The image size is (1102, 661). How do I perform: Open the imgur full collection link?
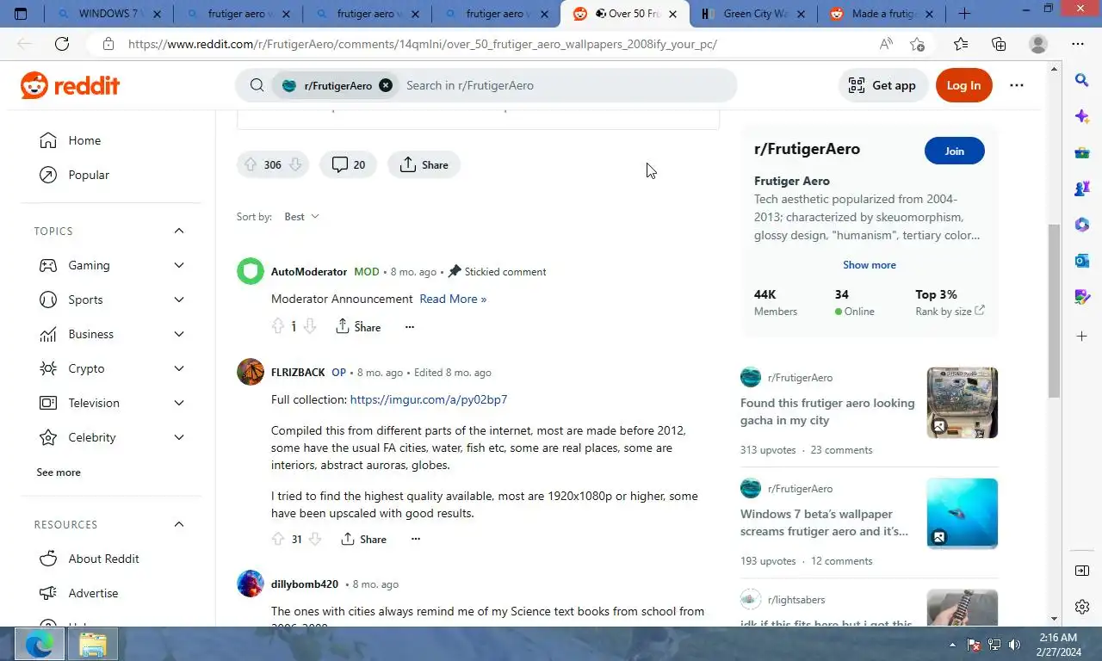click(x=429, y=399)
